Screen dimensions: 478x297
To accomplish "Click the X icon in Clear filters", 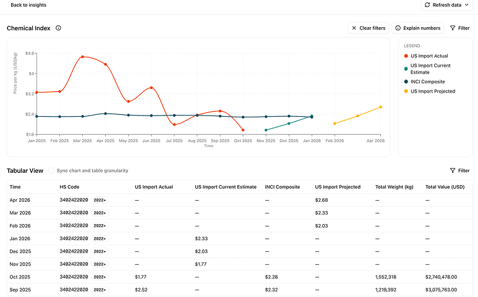I will click(354, 28).
